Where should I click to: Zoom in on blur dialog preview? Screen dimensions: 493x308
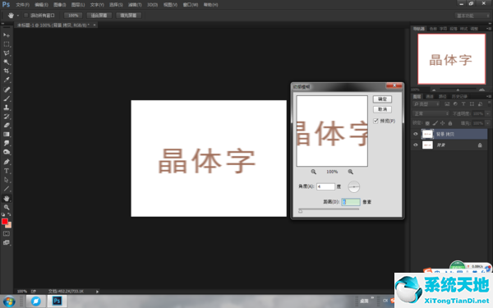pos(350,172)
